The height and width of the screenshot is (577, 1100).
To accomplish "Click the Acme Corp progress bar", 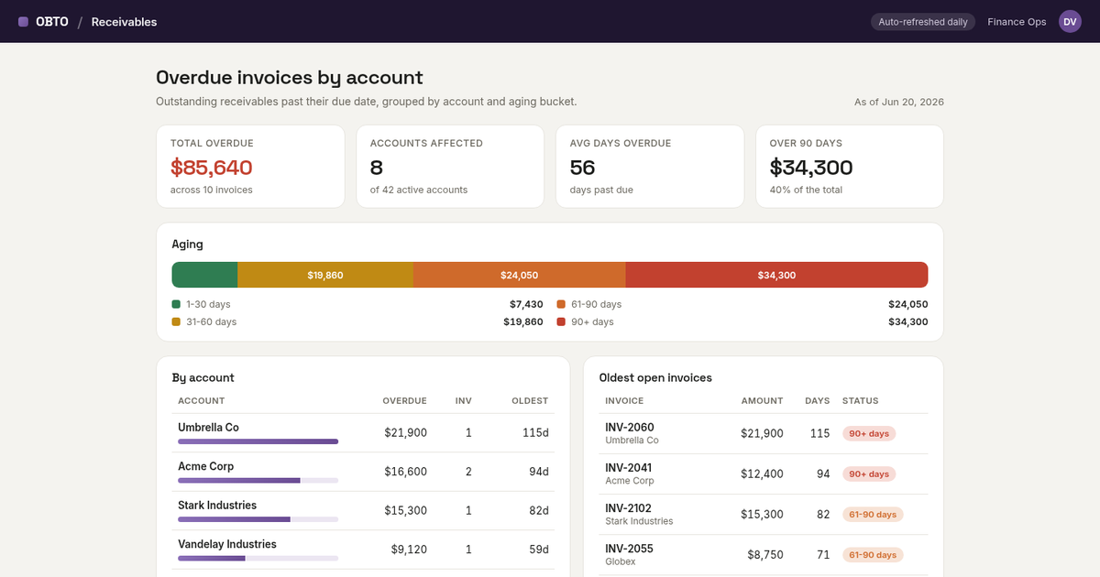I will point(258,480).
